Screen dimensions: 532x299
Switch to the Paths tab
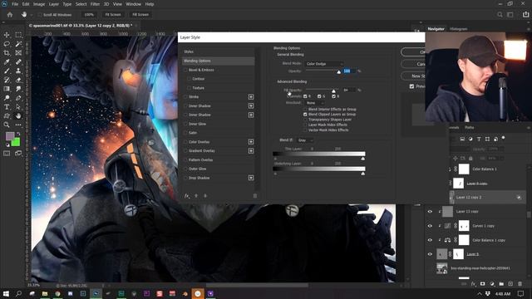tap(469, 127)
